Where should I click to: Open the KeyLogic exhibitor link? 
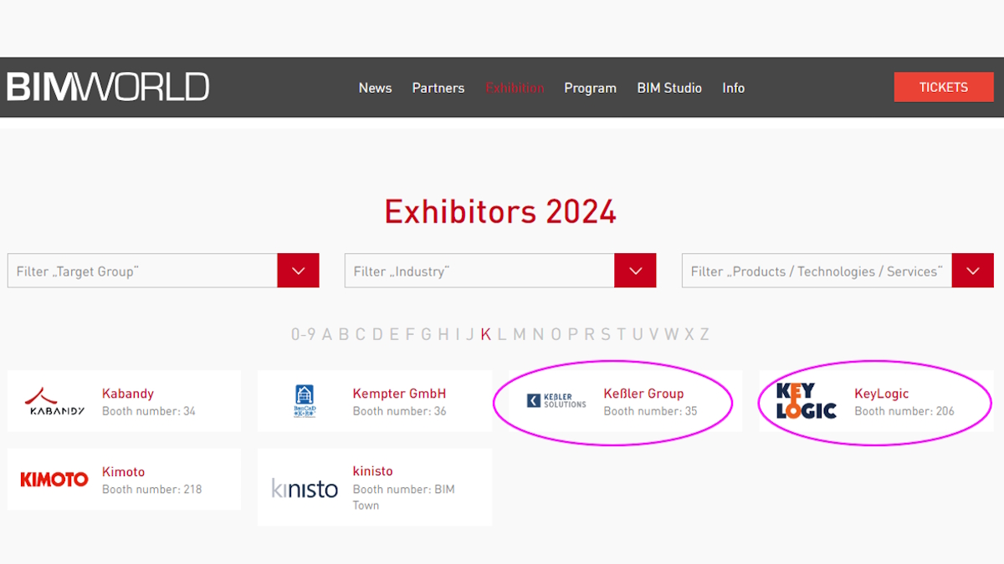point(881,394)
